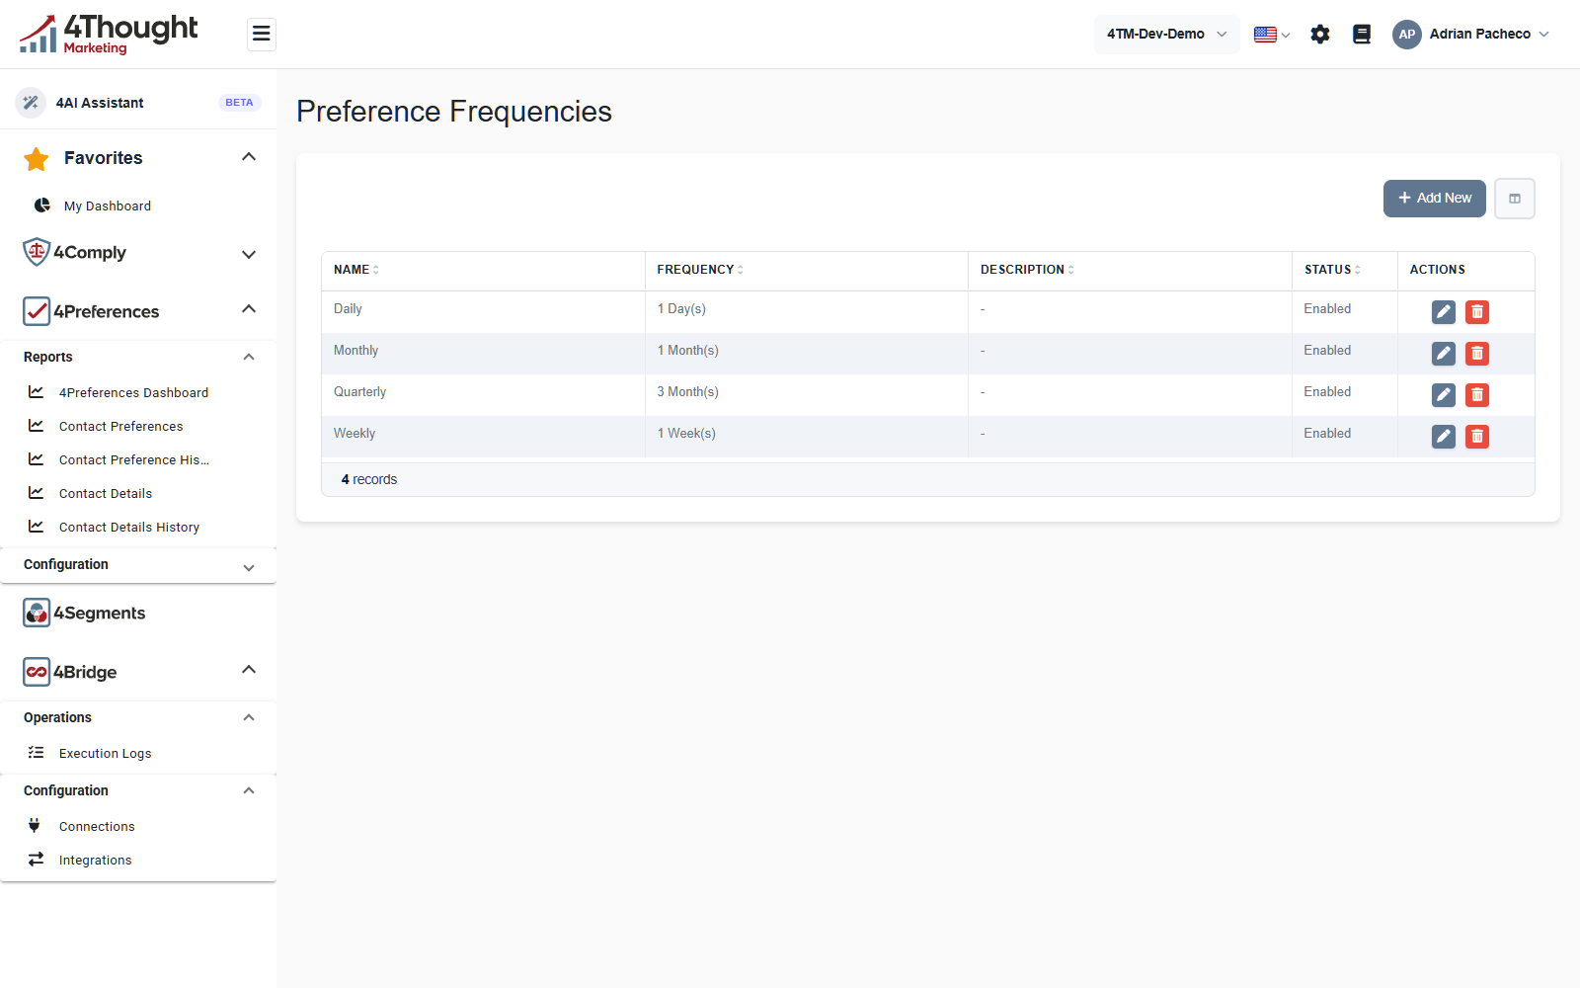Delete the Daily frequency row
The image size is (1580, 988).
pyautogui.click(x=1477, y=312)
